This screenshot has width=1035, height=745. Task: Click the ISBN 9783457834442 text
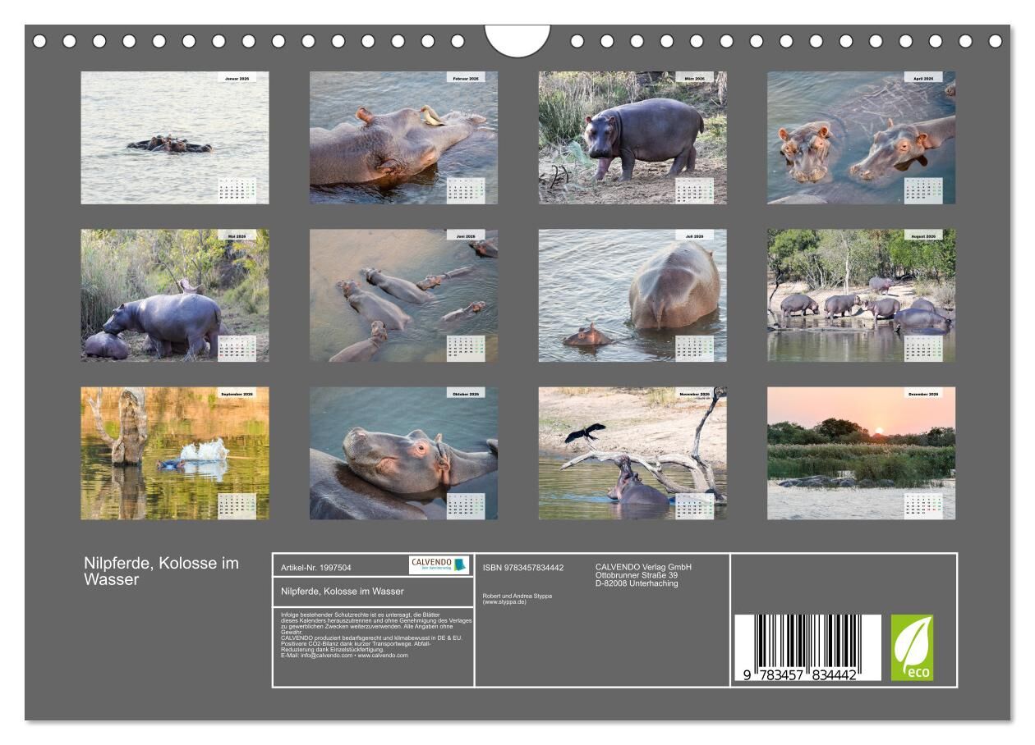[523, 567]
